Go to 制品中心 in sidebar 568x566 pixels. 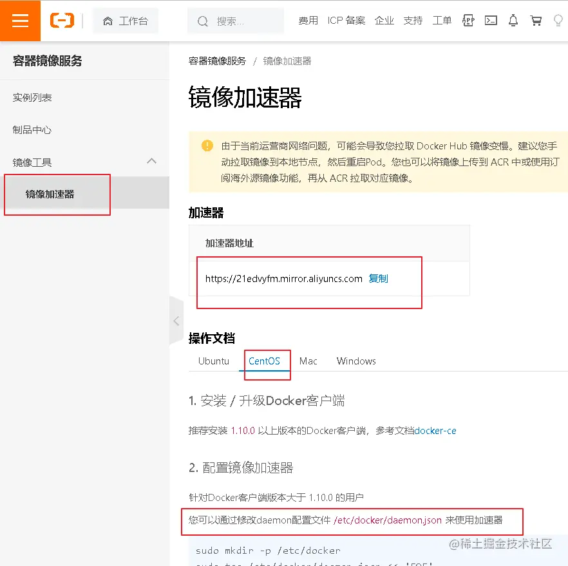tap(32, 129)
